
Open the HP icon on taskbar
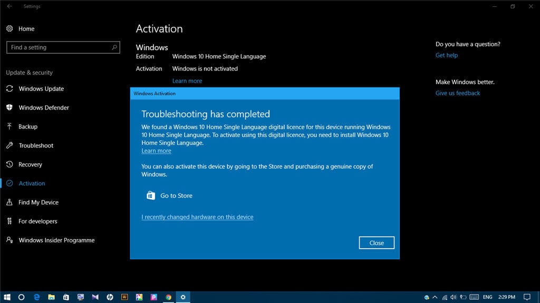tap(110, 297)
